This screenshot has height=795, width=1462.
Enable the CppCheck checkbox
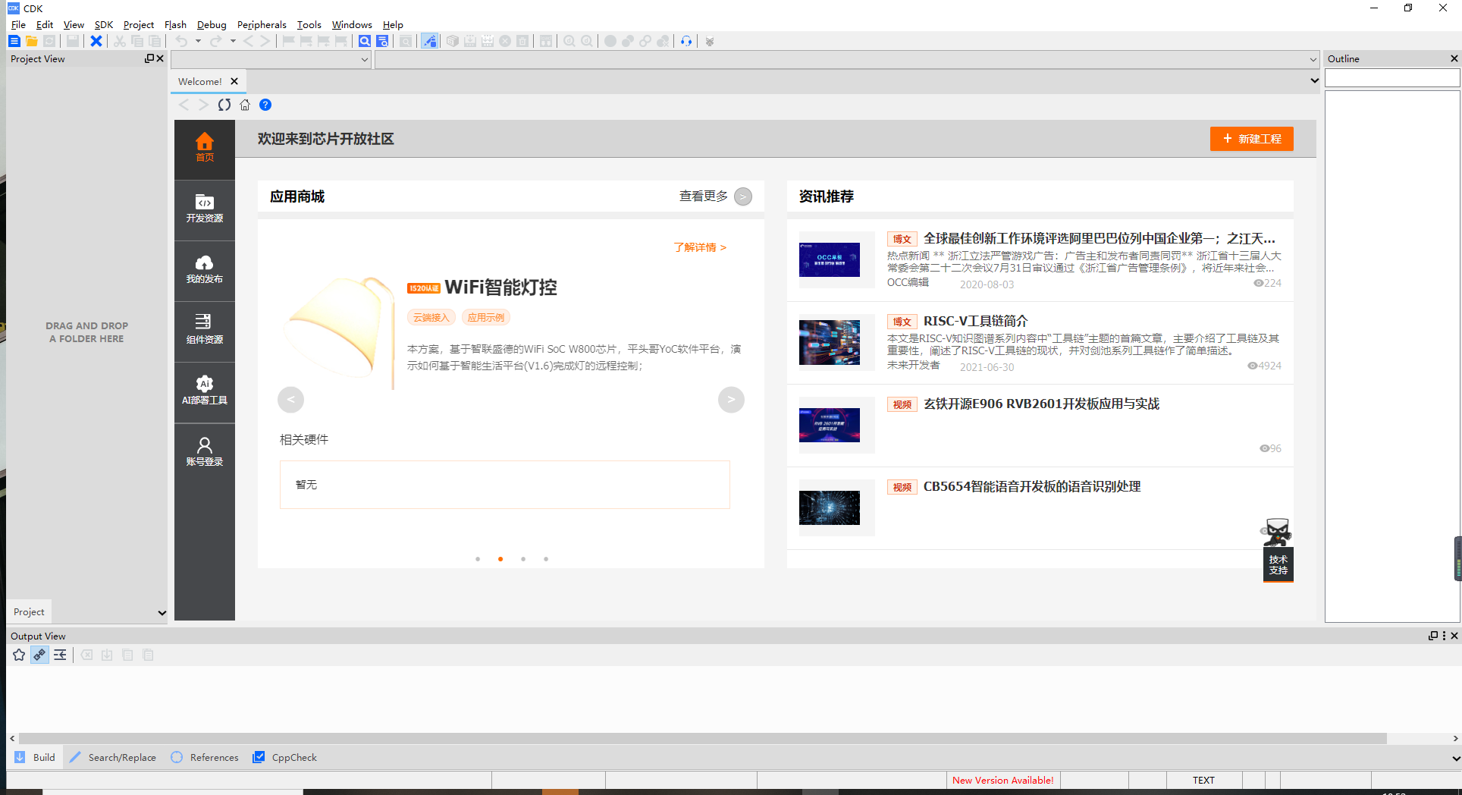click(259, 757)
